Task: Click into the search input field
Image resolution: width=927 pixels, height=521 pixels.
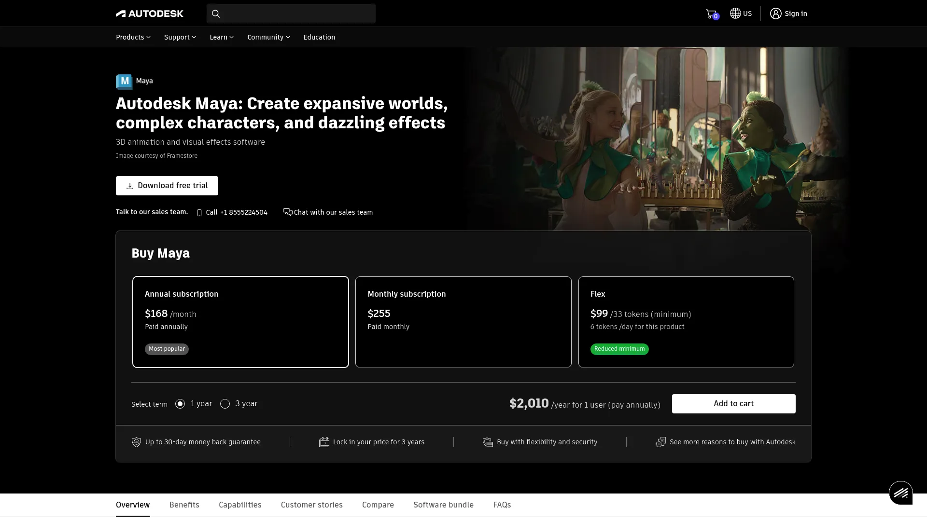Action: pos(291,14)
